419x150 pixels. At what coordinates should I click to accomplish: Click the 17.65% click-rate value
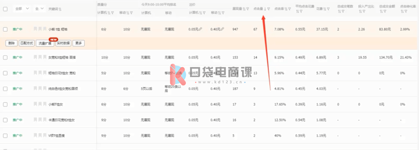click(x=280, y=104)
